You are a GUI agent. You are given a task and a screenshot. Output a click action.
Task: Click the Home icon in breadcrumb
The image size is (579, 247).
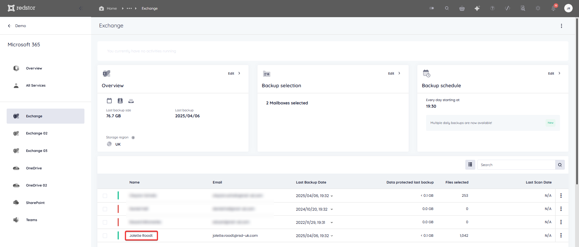click(x=101, y=8)
